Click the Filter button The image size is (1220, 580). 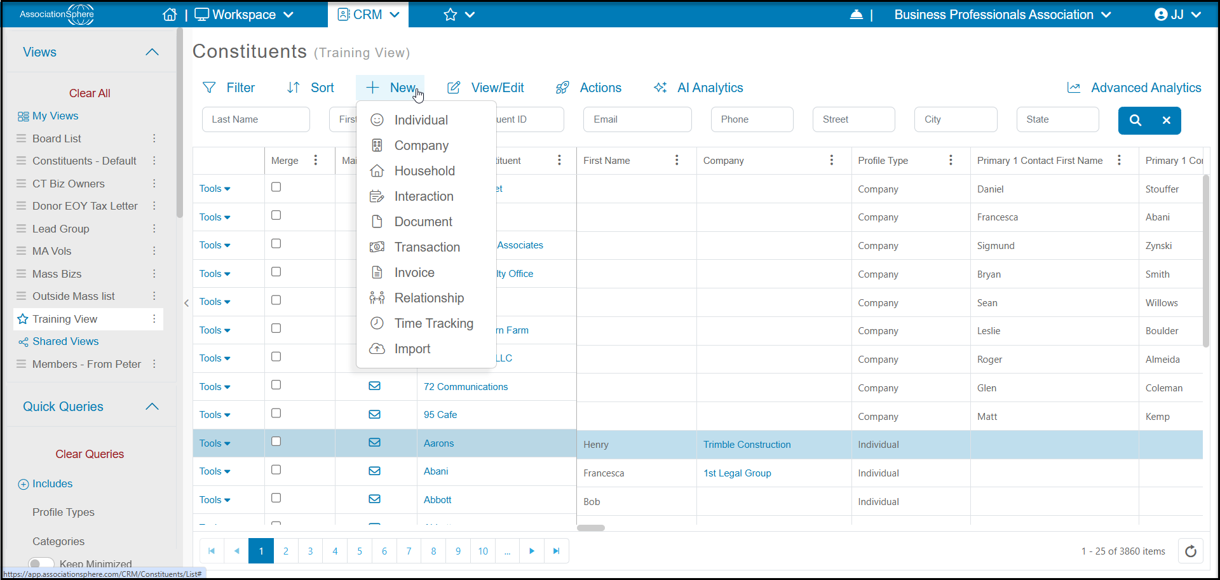coord(228,88)
